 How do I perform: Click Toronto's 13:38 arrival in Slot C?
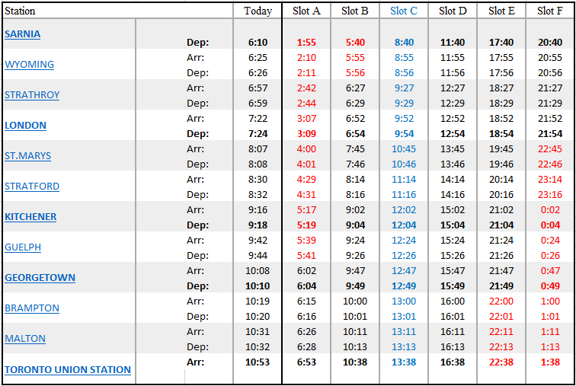[x=404, y=362]
